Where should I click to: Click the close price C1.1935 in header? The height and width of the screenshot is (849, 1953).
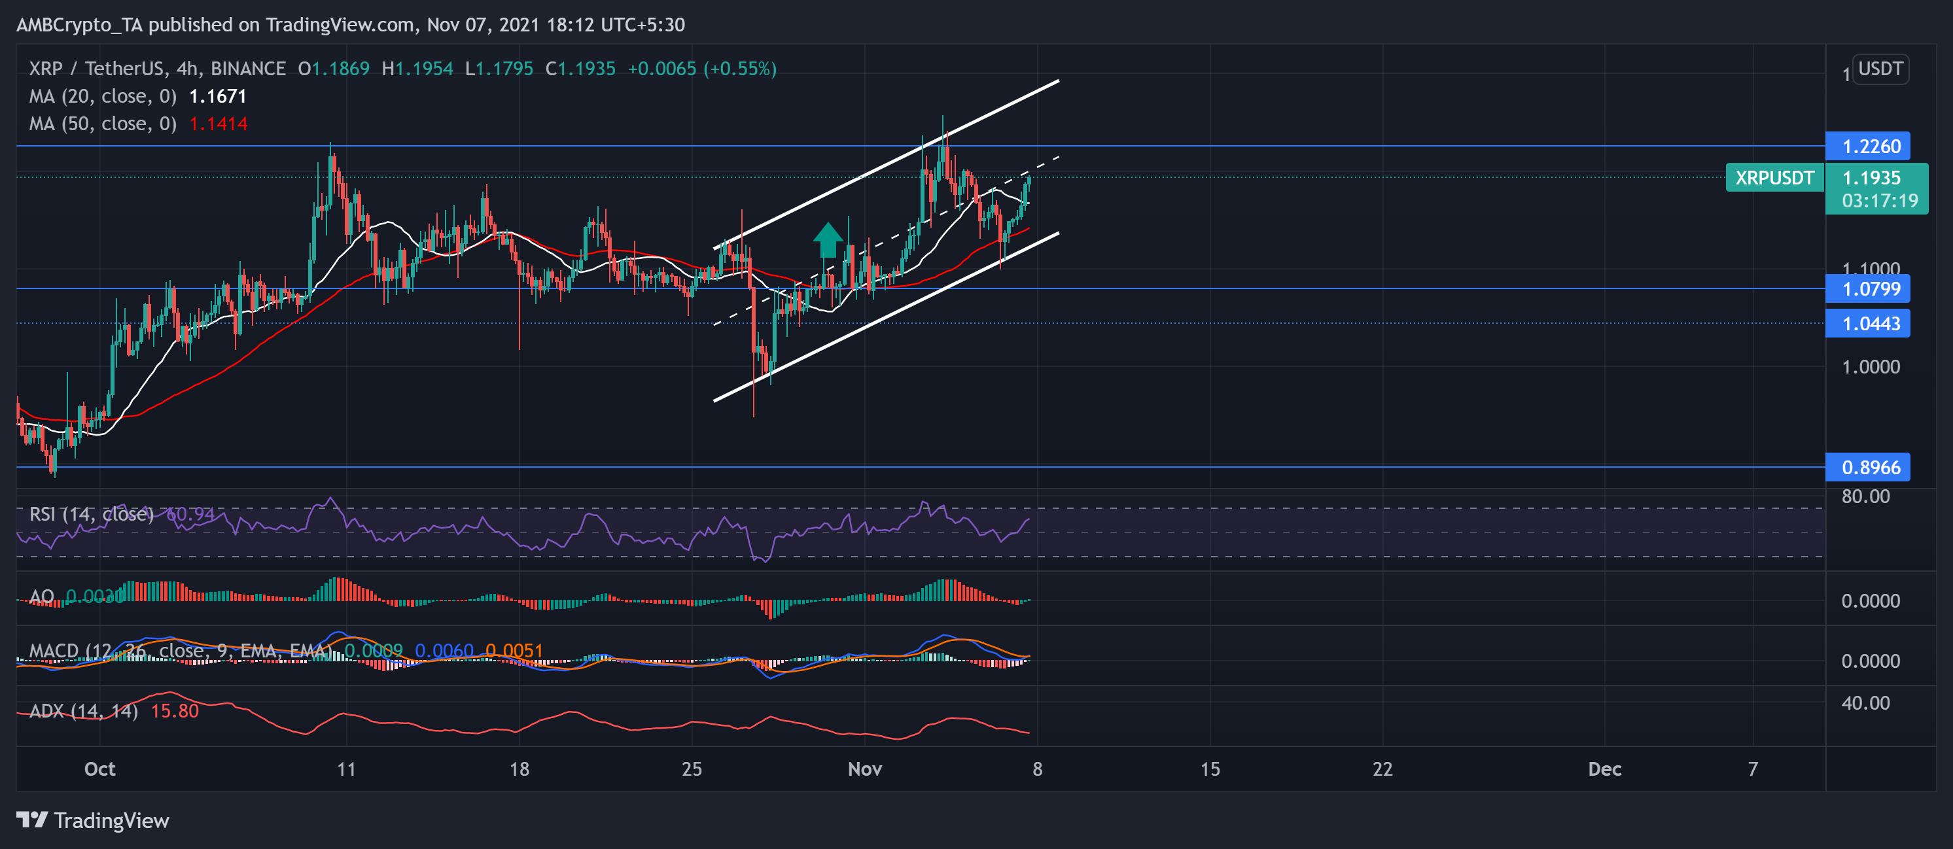[x=580, y=69]
